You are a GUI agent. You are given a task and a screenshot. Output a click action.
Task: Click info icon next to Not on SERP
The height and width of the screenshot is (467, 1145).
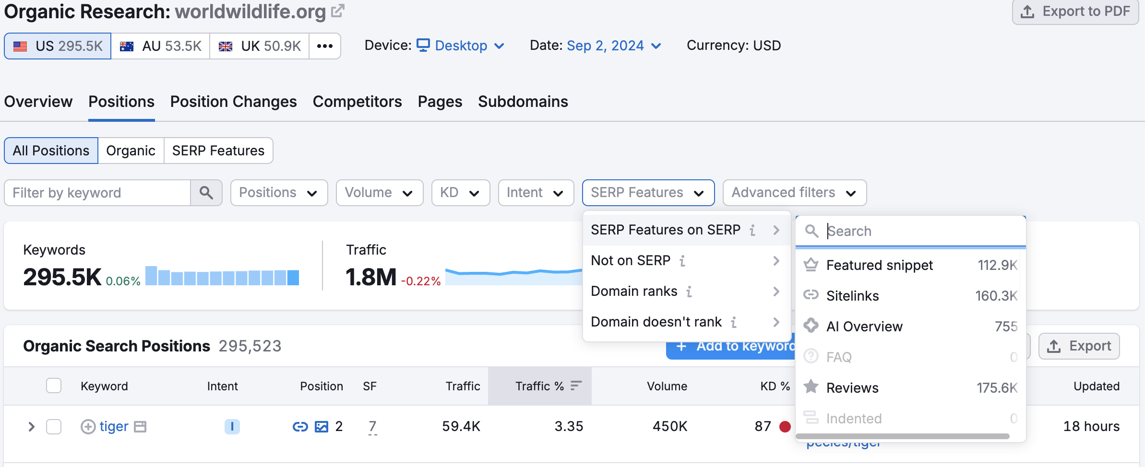(682, 261)
